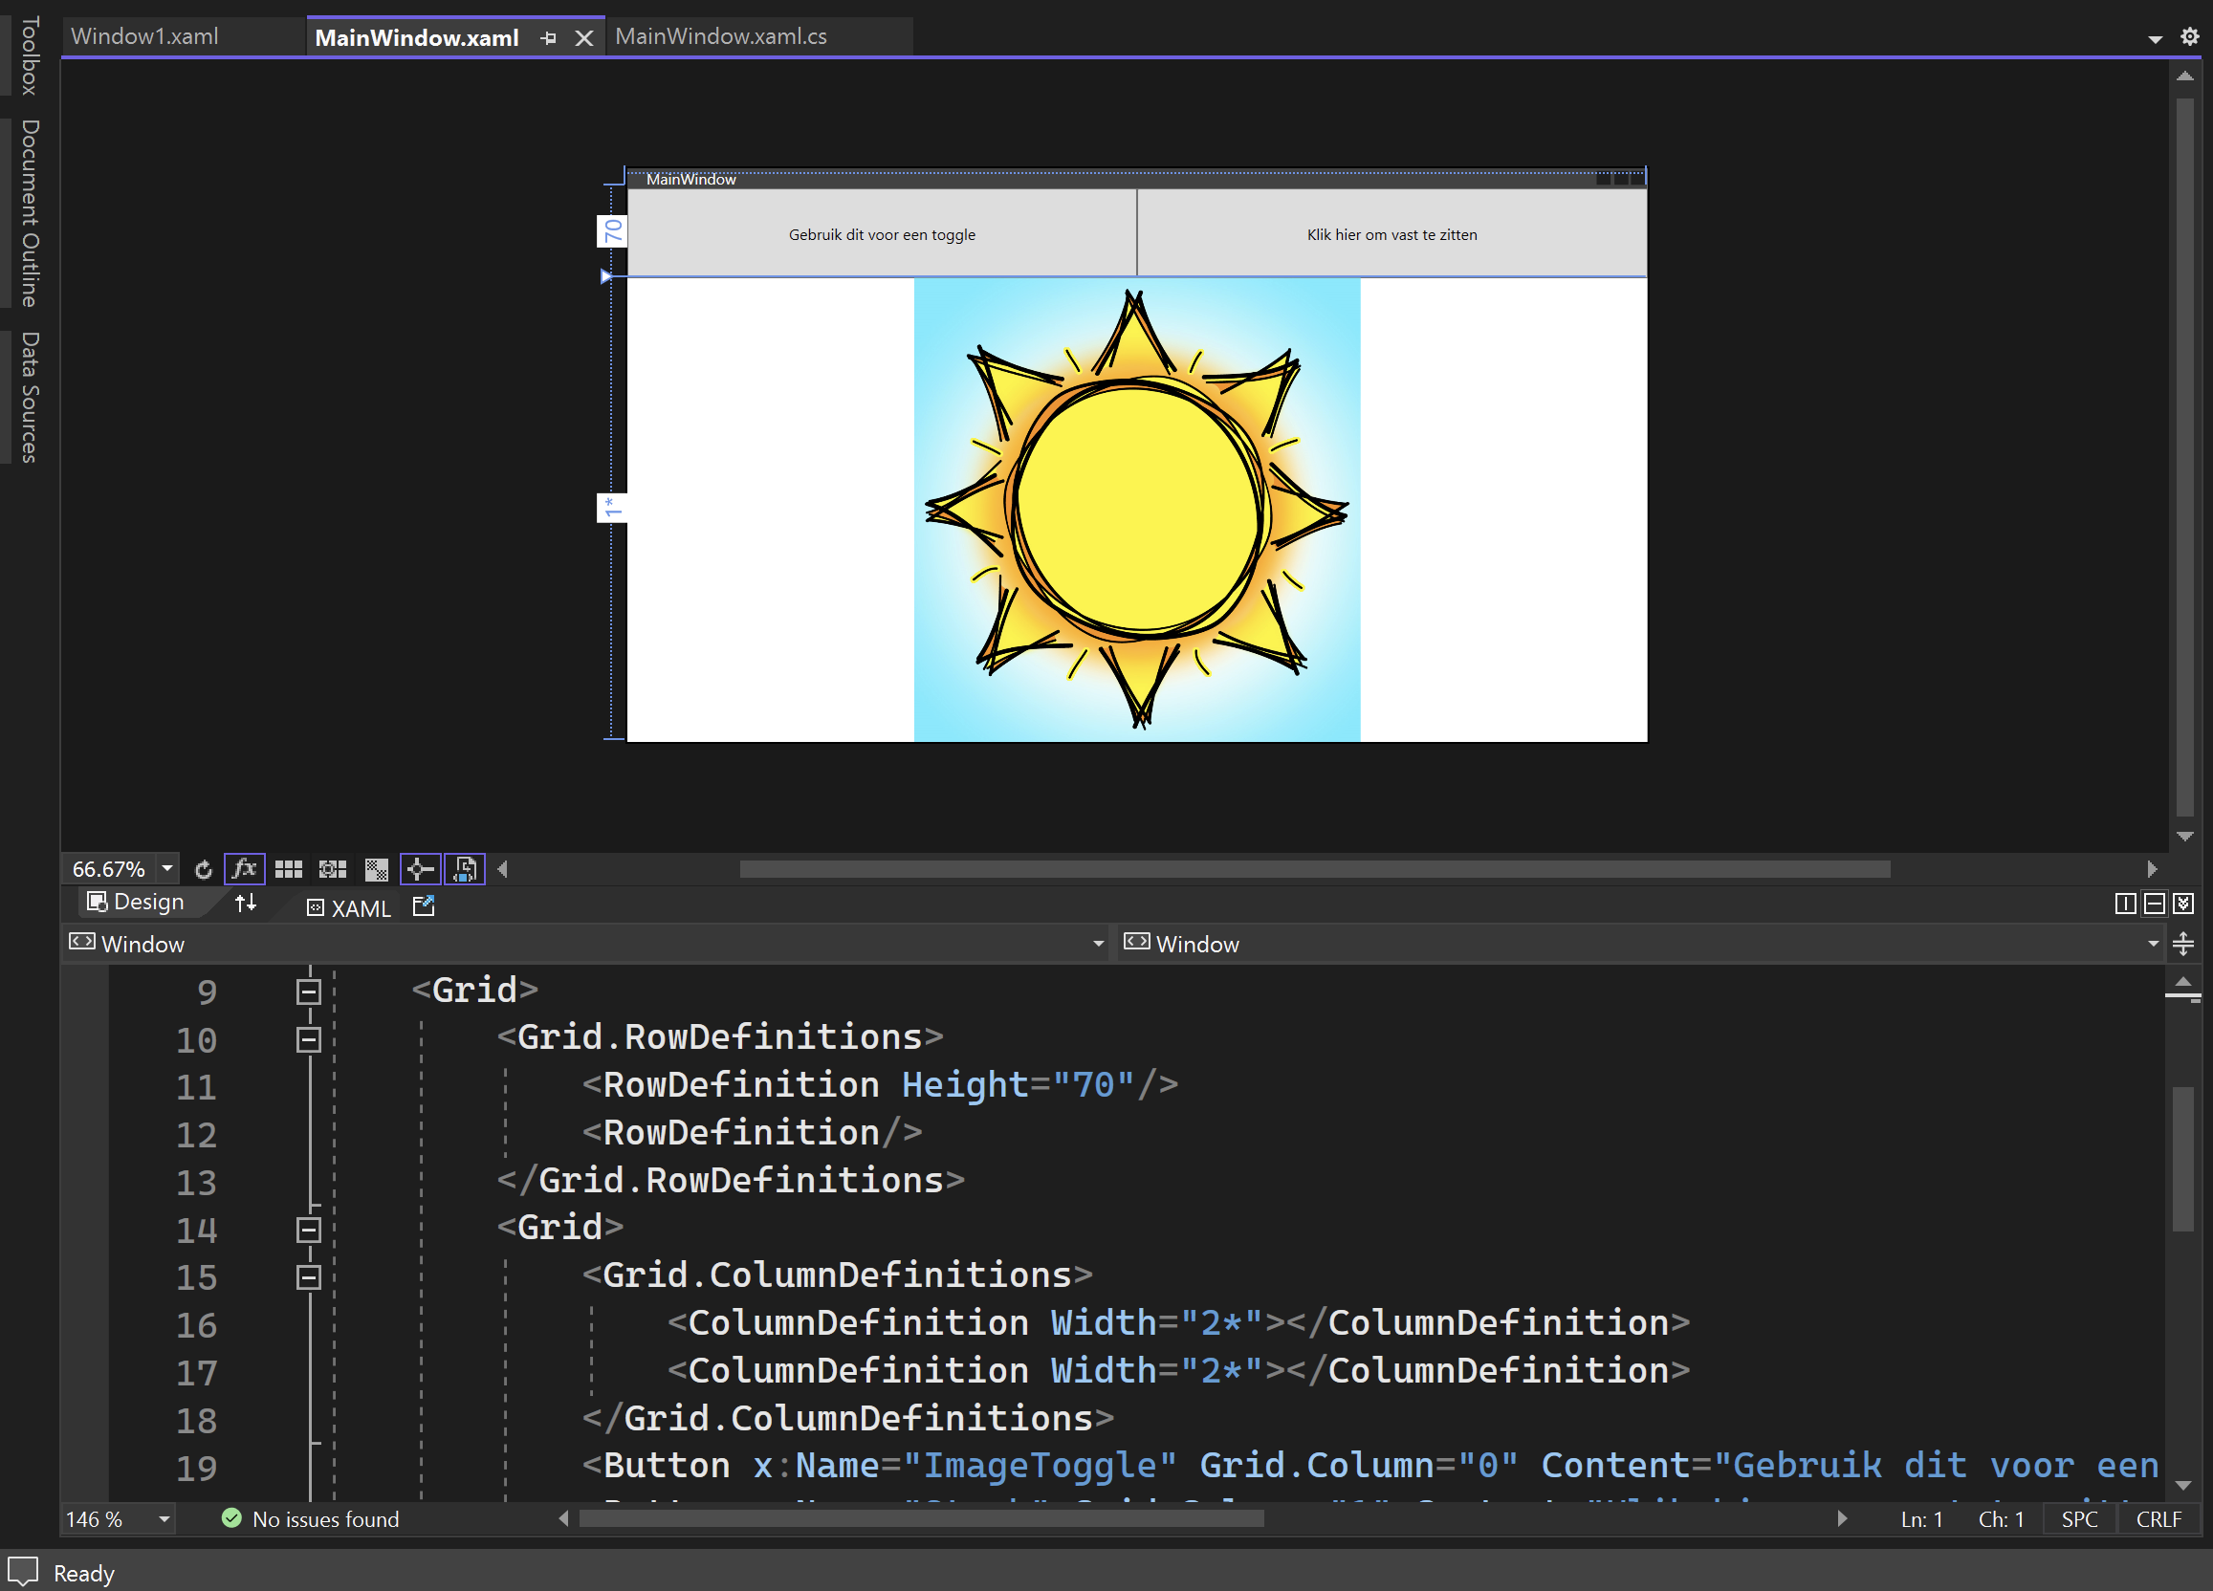Open the MainWindow.xaml.cs tab
The width and height of the screenshot is (2213, 1591).
click(x=721, y=36)
